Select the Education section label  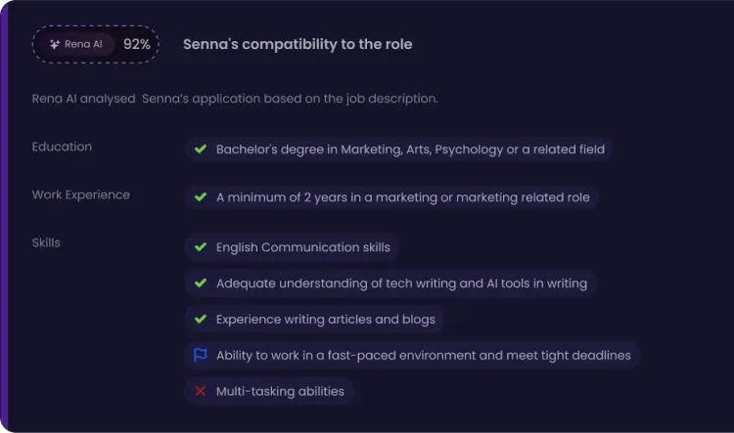click(x=62, y=147)
